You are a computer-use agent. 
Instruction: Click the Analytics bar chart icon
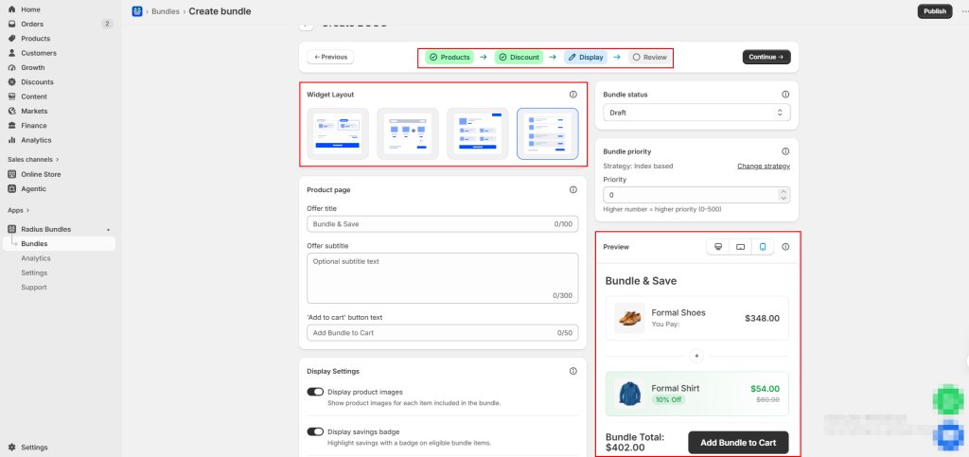tap(11, 140)
